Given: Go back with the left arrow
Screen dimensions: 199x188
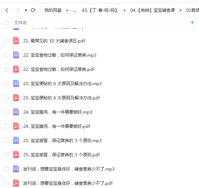Looking at the screenshot, I should [x=7, y=10].
